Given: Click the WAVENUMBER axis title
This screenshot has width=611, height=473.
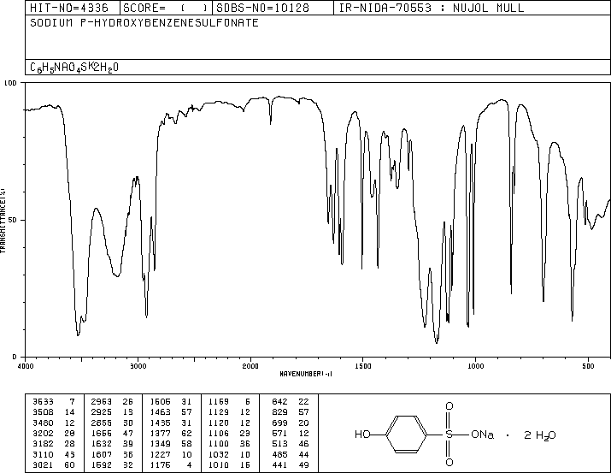Looking at the screenshot, I should [x=306, y=374].
